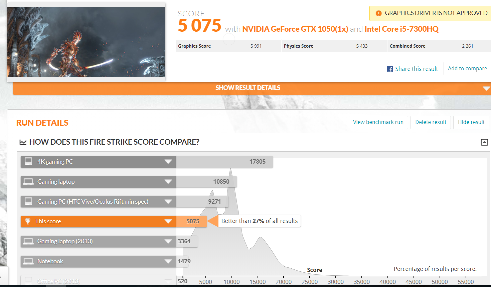Collapse the score comparison section
This screenshot has height=287, width=491.
coord(484,142)
